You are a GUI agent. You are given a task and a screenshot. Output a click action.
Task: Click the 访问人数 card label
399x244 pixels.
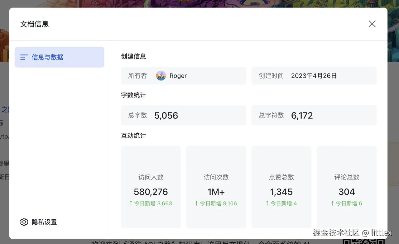151,177
